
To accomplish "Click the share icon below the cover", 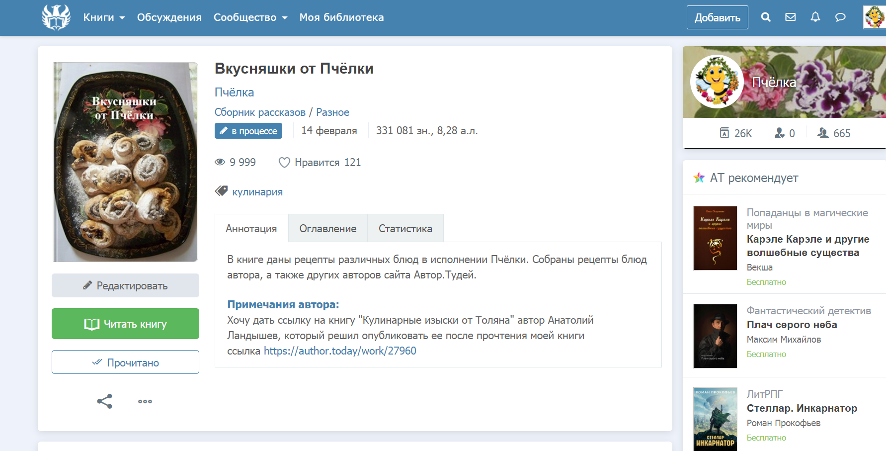I will (x=104, y=401).
